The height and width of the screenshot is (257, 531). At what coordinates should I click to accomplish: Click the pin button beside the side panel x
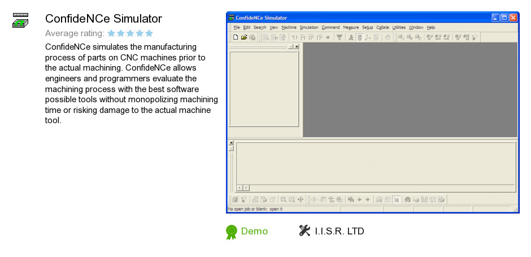(291, 47)
